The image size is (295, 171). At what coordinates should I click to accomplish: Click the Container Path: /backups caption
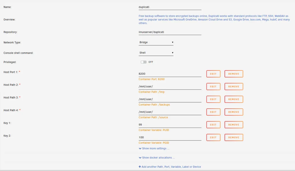(x=154, y=105)
